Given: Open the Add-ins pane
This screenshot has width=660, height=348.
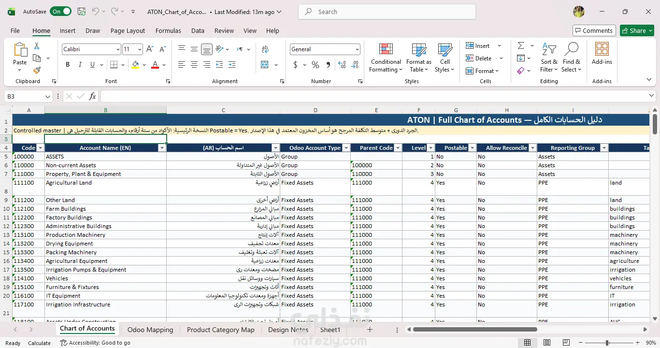Looking at the screenshot, I should [x=602, y=53].
